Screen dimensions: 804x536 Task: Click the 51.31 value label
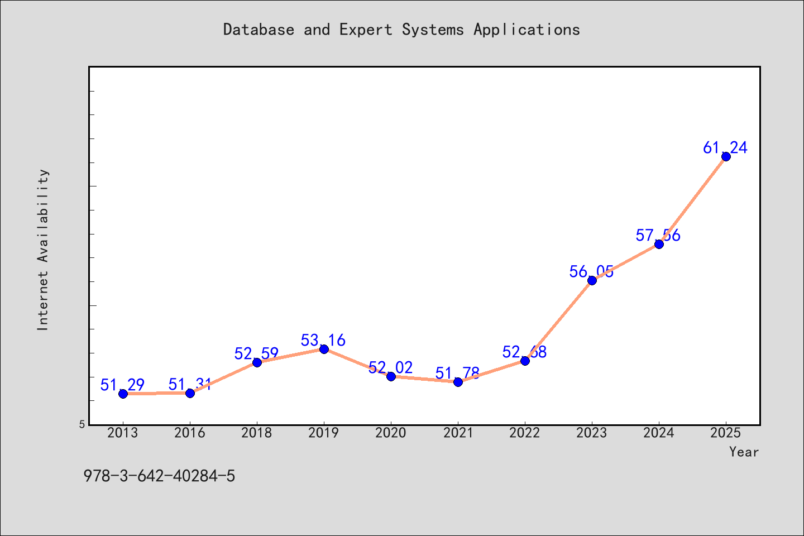[190, 384]
